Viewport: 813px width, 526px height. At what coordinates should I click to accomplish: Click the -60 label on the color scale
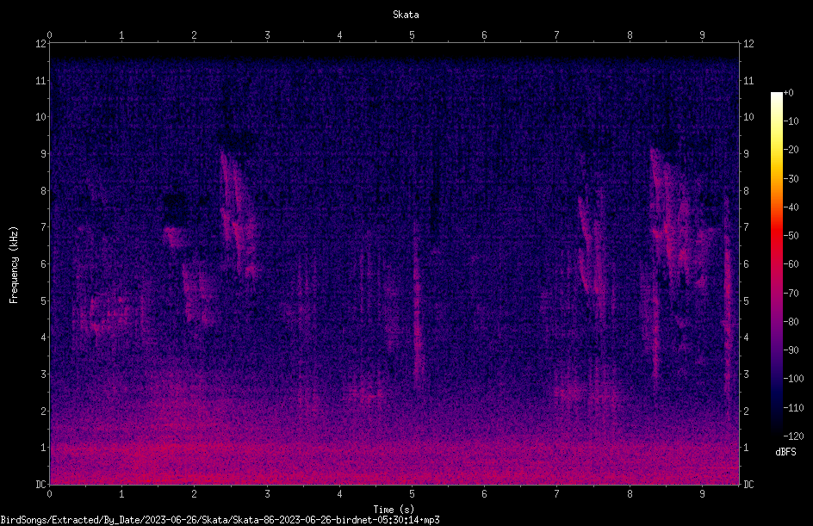(791, 264)
